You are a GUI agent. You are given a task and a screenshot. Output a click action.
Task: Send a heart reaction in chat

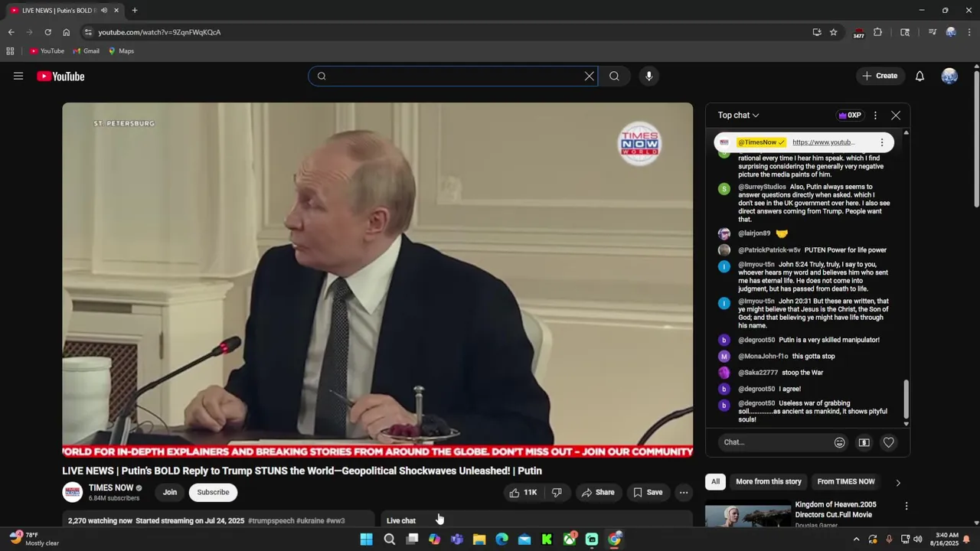tap(888, 442)
